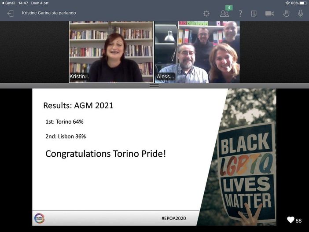Screen dimensions: 309x232
Task: Return to Gmail via back link
Action: (x=8, y=3)
